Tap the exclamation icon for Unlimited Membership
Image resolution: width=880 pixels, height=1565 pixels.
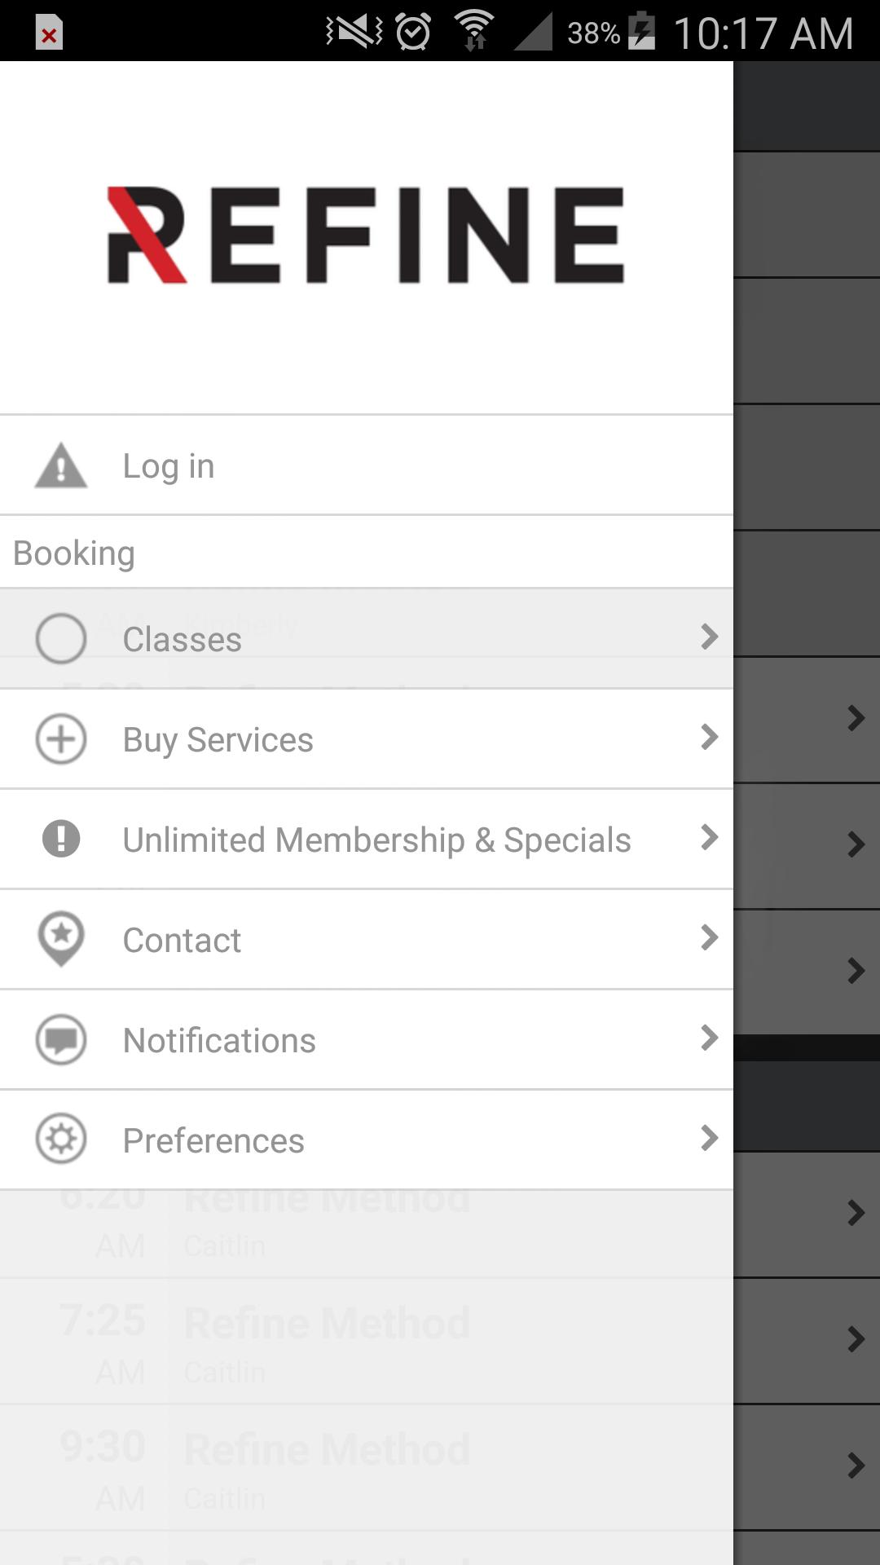pos(61,839)
